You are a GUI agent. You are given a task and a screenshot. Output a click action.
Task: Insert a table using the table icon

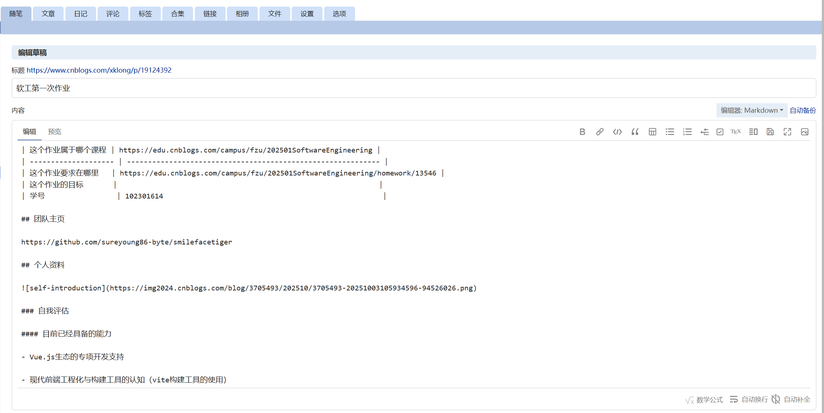pos(653,132)
